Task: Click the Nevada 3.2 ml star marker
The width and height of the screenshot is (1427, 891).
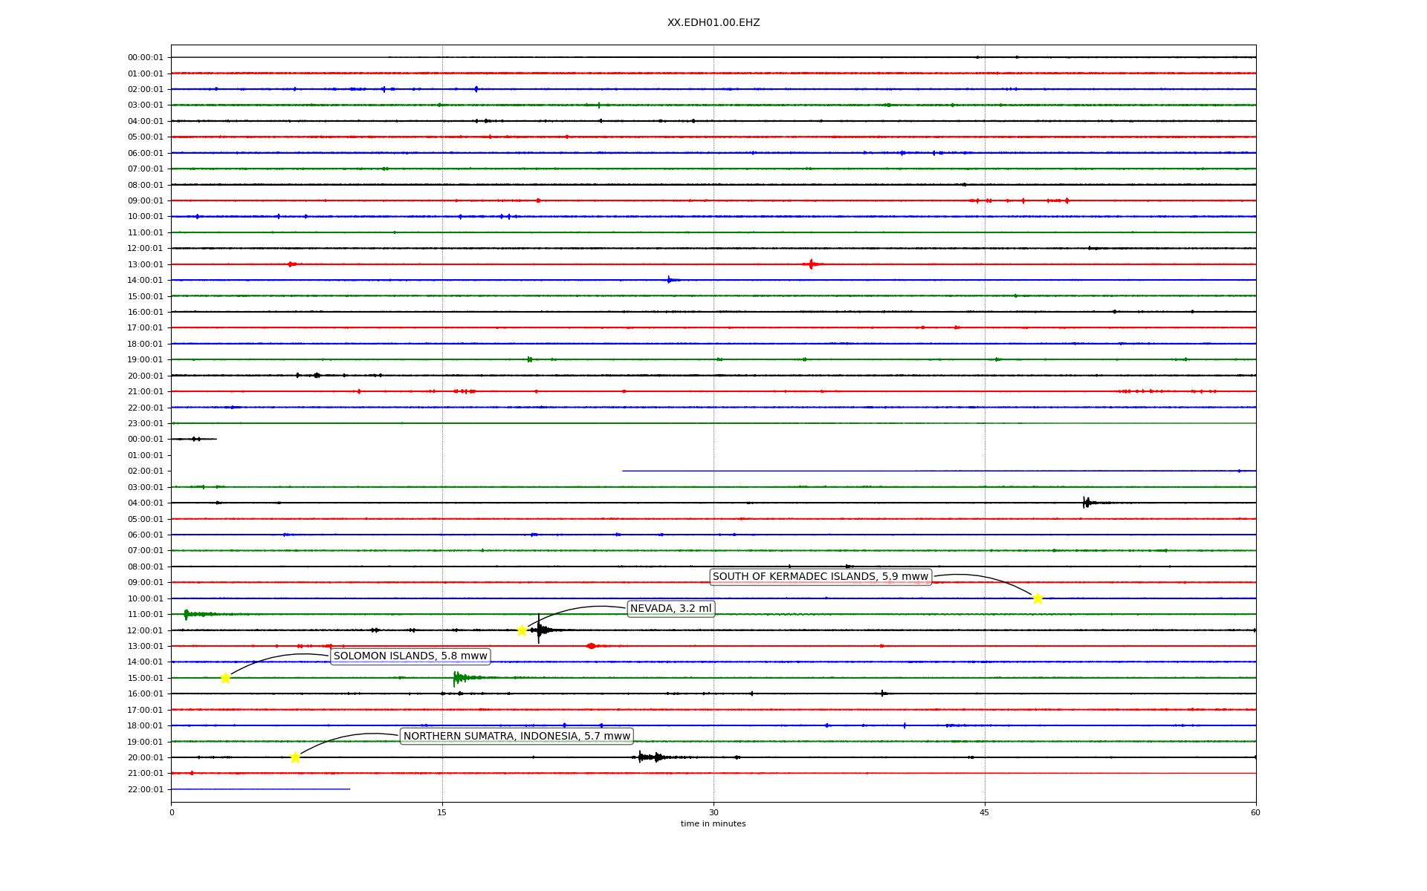Action: [x=522, y=630]
